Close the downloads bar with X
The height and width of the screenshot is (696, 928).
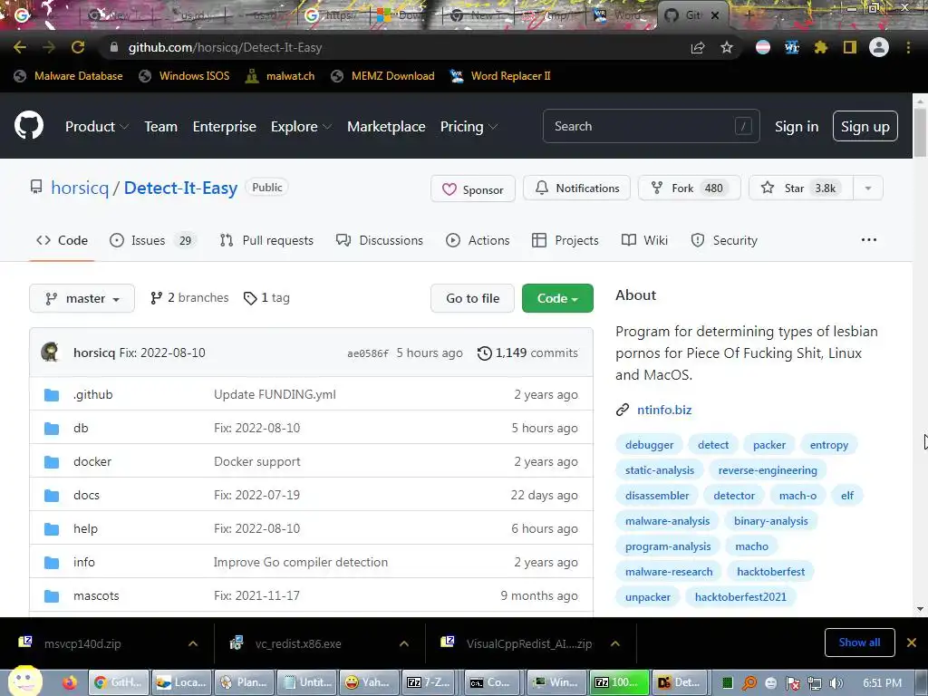(x=912, y=643)
